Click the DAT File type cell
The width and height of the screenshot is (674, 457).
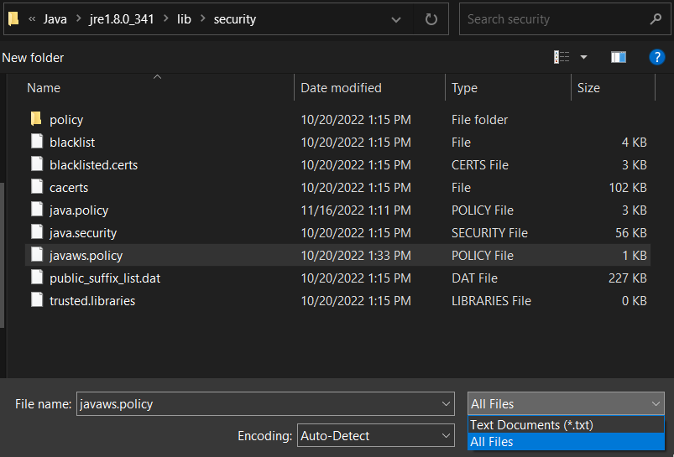pyautogui.click(x=474, y=278)
